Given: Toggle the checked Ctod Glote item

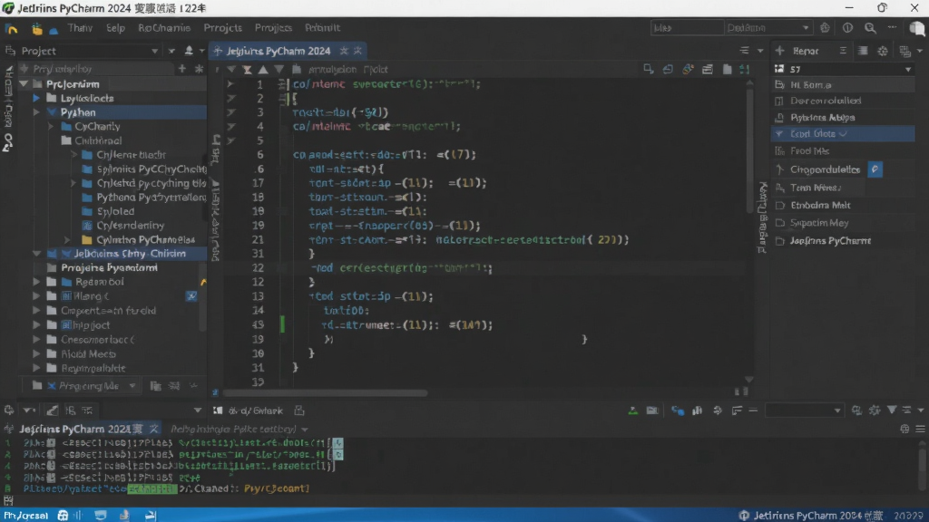Looking at the screenshot, I should pos(843,134).
